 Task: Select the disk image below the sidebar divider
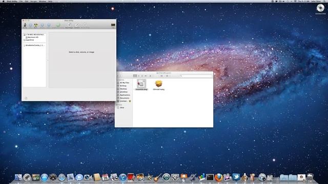[34, 45]
